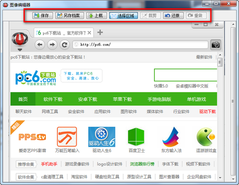Click the web page scroll down arrow
The width and height of the screenshot is (239, 185).
pyautogui.click(x=220, y=177)
